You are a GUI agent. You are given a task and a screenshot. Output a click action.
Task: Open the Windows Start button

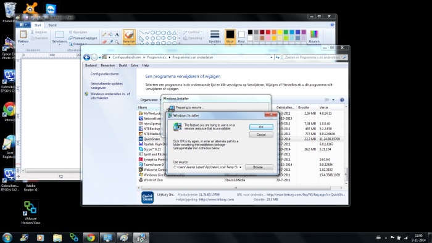[7, 237]
